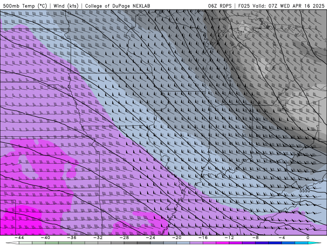Click the '06Z RDPS' model run label
327x245 pixels.
click(220, 6)
